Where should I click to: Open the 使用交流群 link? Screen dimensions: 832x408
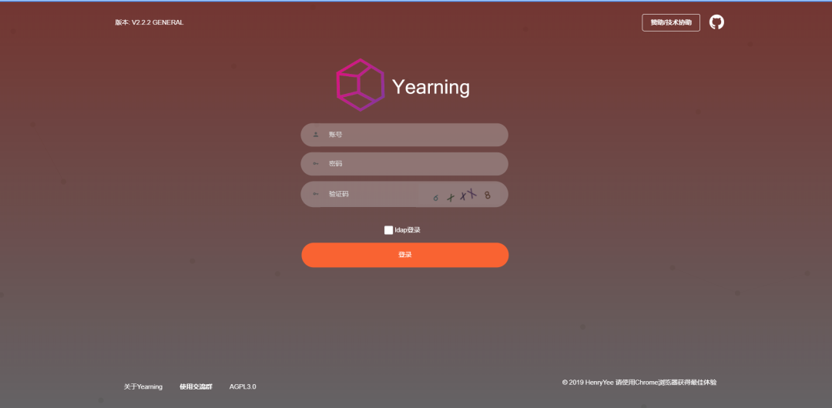click(x=196, y=386)
